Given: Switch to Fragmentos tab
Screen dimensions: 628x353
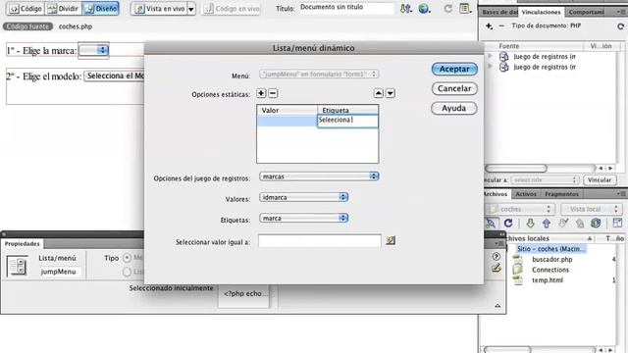Looking at the screenshot, I should [x=561, y=194].
